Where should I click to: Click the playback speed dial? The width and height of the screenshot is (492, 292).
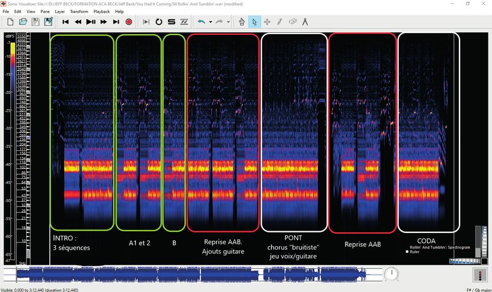tap(391, 275)
